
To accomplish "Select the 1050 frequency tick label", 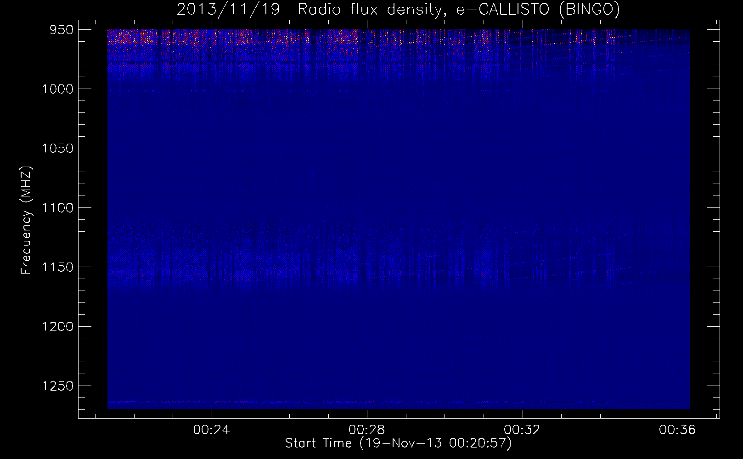I will point(57,148).
